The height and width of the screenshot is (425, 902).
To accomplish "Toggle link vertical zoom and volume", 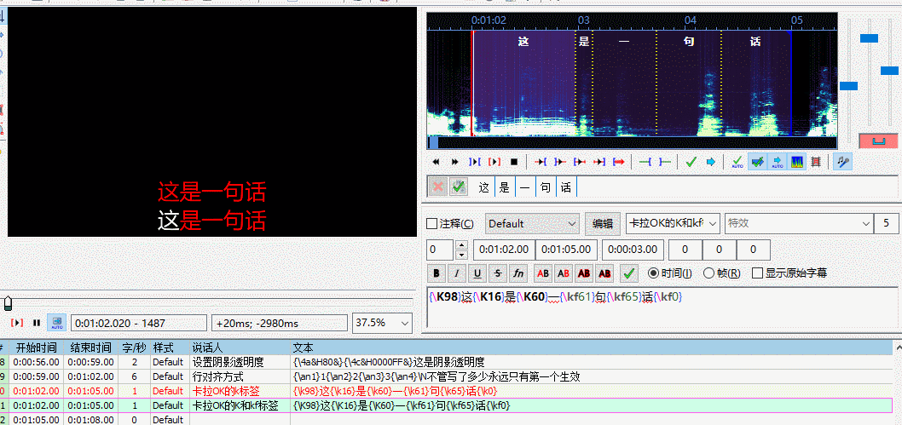I will (878, 141).
